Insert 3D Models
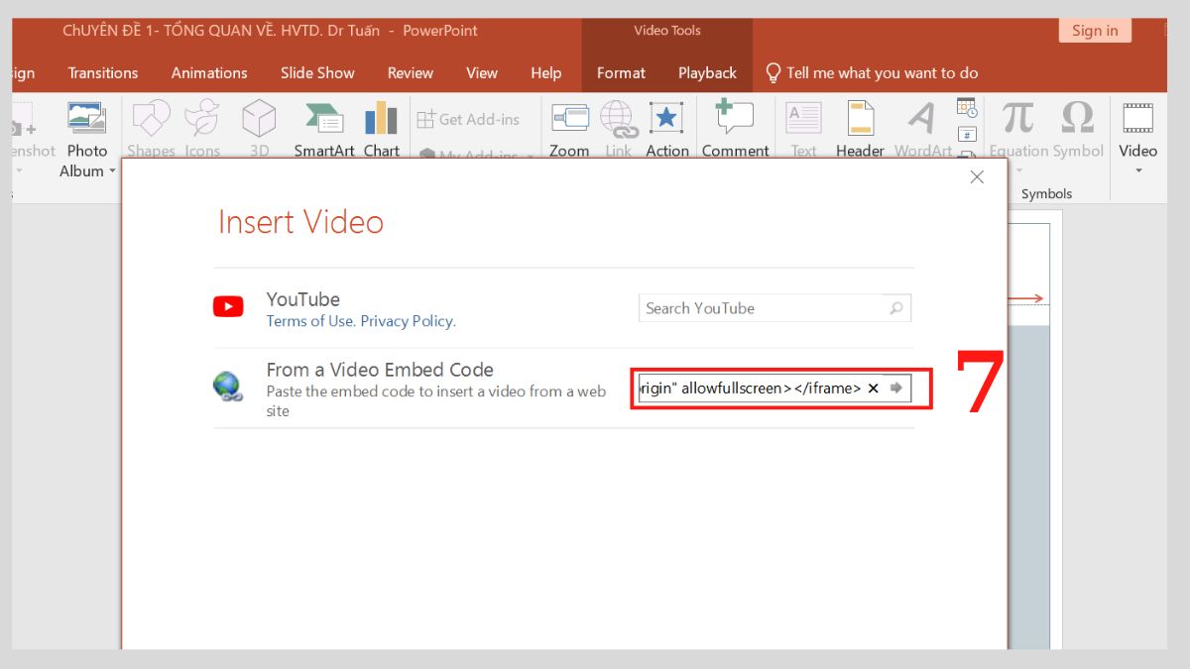This screenshot has height=669, width=1190. pos(259,129)
